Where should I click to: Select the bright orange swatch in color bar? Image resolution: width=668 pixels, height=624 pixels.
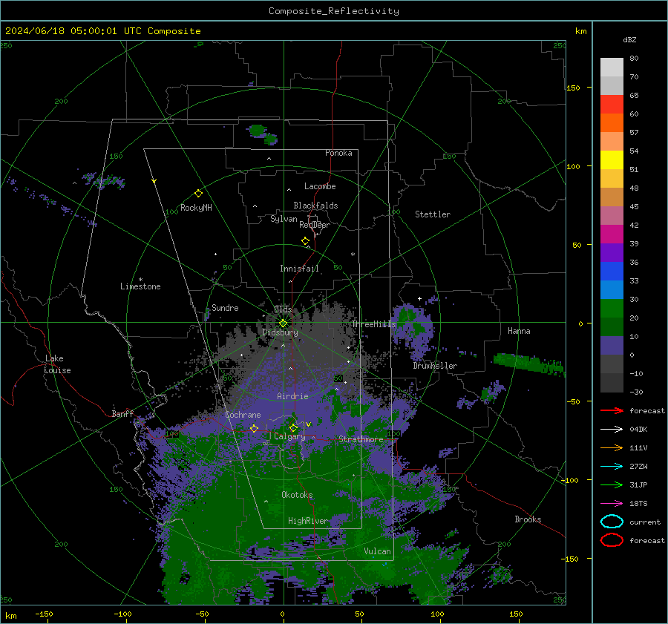pos(612,123)
